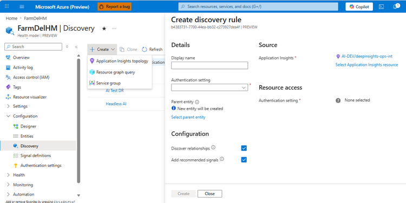Click the FarmDelHM health model icon
The width and height of the screenshot is (406, 203).
[x=10, y=31]
